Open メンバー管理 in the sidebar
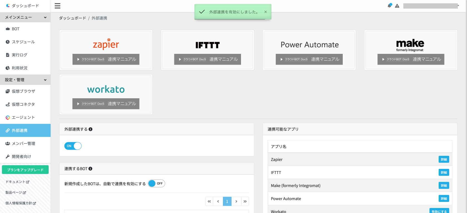The width and height of the screenshot is (467, 213). [x=25, y=144]
